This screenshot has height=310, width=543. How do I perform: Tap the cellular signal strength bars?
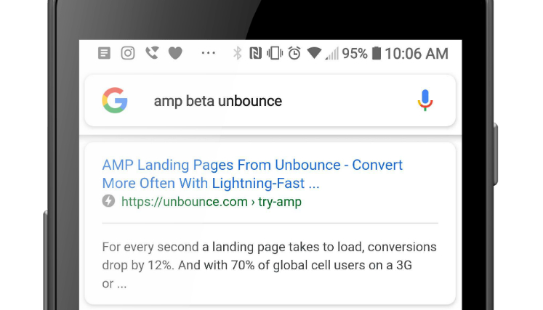(331, 54)
